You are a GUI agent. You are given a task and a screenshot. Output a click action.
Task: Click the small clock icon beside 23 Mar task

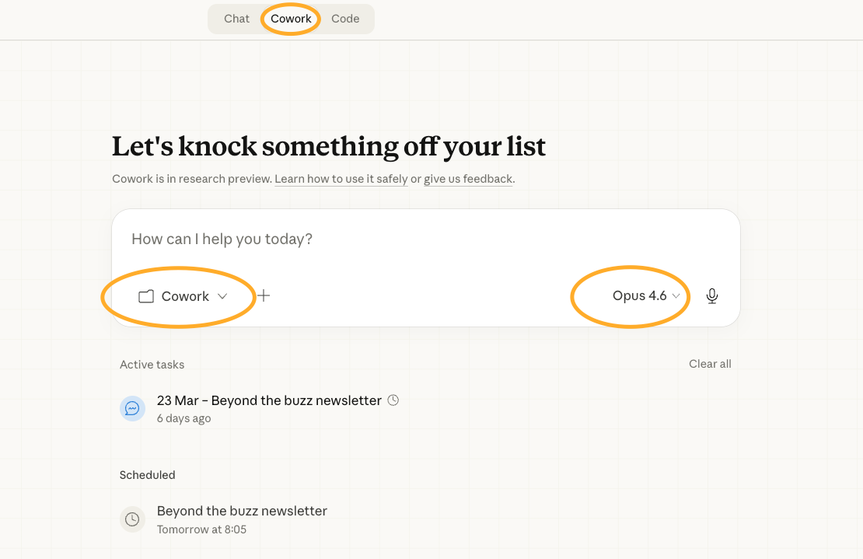pyautogui.click(x=393, y=400)
